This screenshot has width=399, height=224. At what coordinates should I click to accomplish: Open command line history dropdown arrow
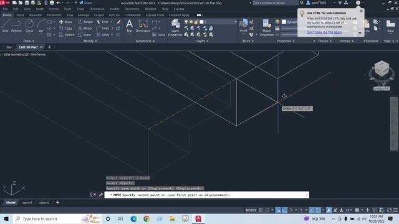[x=307, y=195]
